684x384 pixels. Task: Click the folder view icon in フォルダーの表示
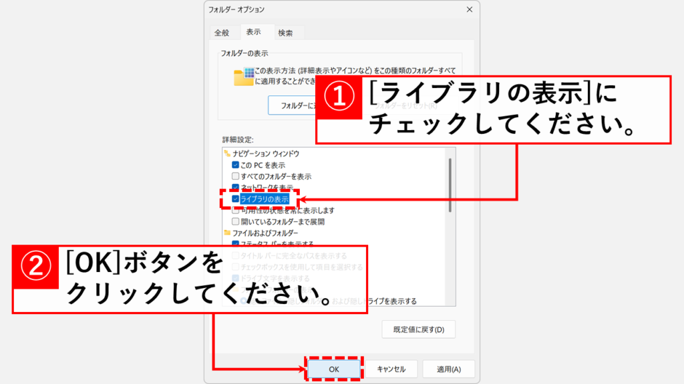pyautogui.click(x=243, y=77)
